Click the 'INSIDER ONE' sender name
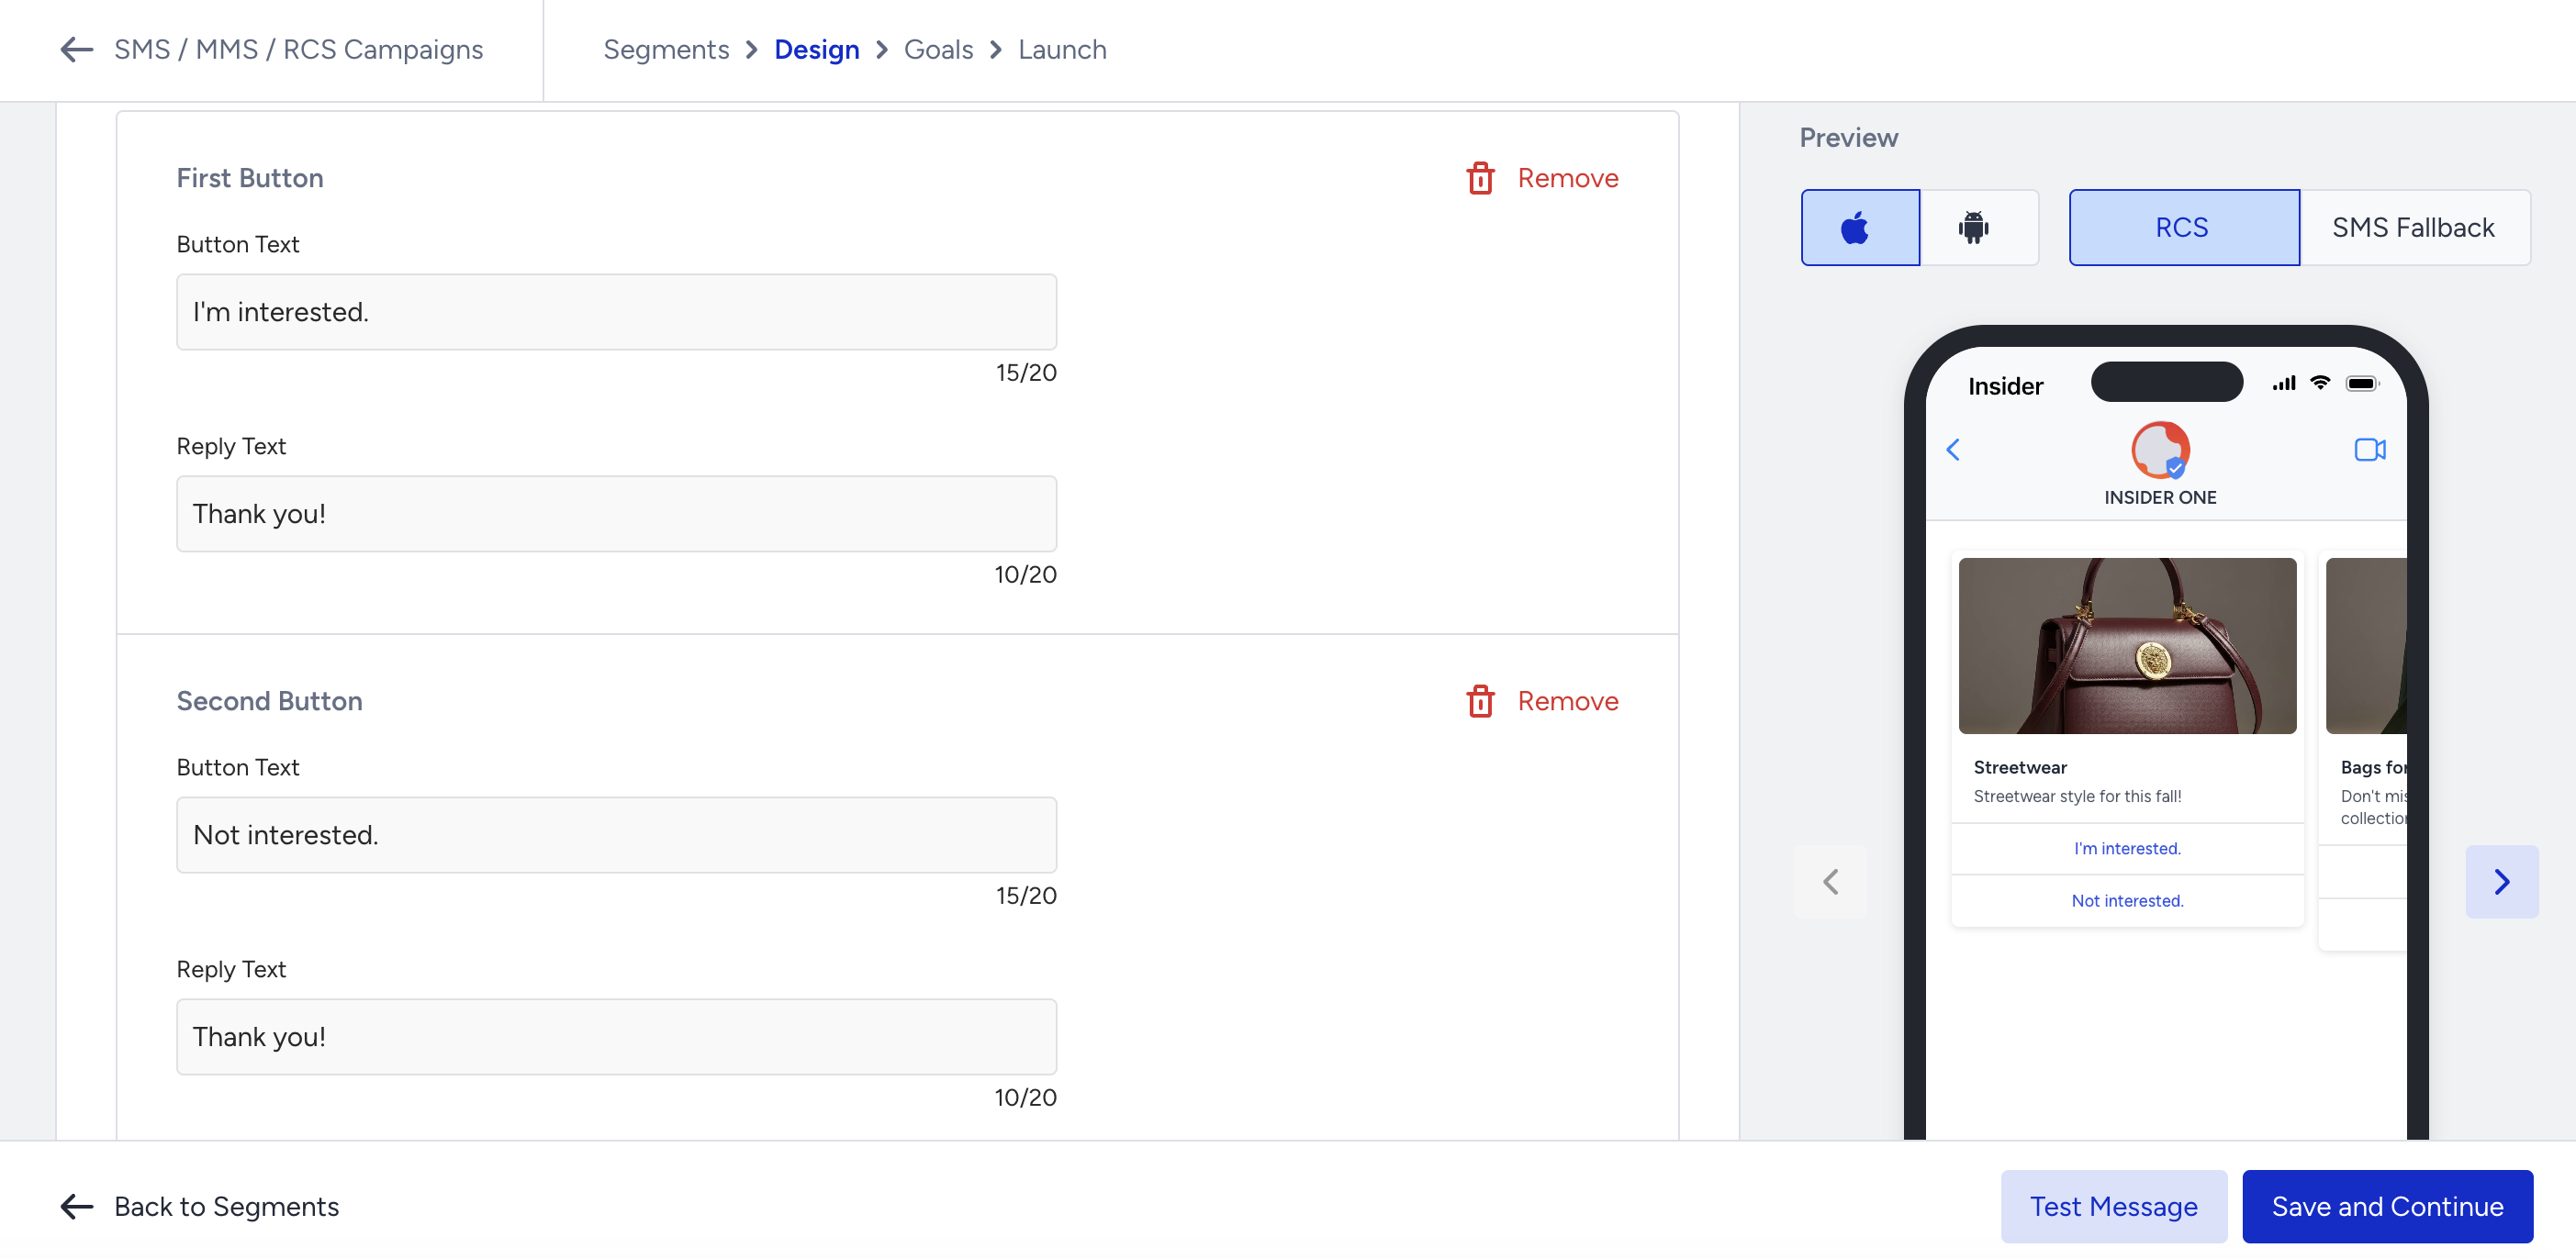The height and width of the screenshot is (1259, 2576). pyautogui.click(x=2160, y=497)
